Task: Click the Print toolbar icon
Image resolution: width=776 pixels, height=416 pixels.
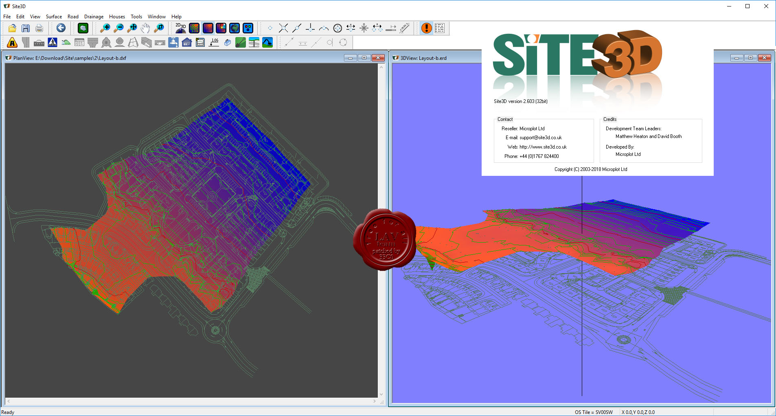Action: coord(39,28)
